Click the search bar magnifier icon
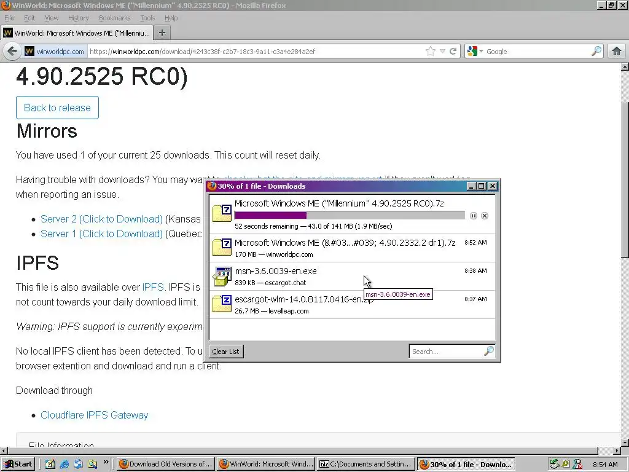This screenshot has height=472, width=629. pos(596,52)
